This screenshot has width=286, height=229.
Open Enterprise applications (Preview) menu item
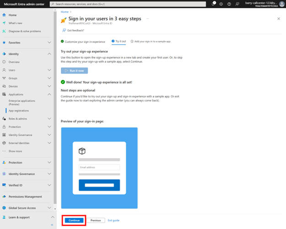pyautogui.click(x=22, y=102)
